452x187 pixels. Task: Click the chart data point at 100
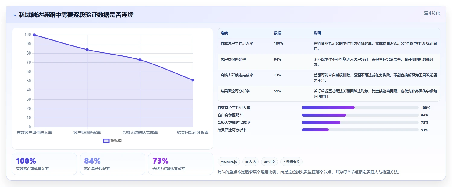(34, 35)
